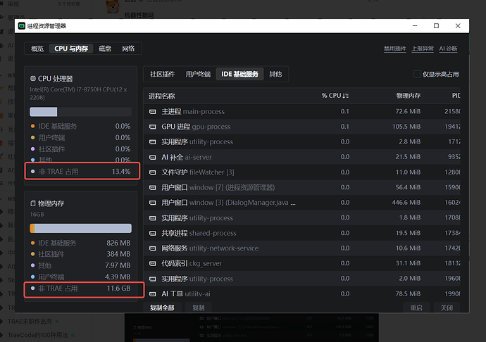Select the GPU 进程 gpu-process row name
486x342 pixels.
(196, 127)
